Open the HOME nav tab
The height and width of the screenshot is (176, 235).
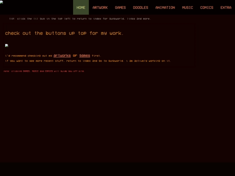[81, 7]
